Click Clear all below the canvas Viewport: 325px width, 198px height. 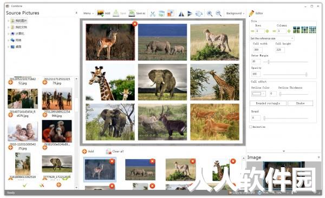[x=115, y=151]
